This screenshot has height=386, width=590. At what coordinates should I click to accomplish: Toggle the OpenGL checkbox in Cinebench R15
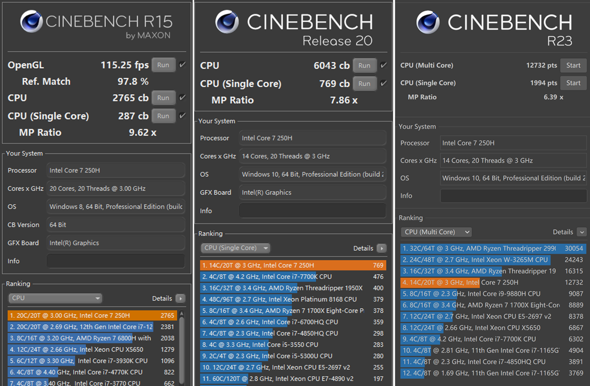(183, 65)
